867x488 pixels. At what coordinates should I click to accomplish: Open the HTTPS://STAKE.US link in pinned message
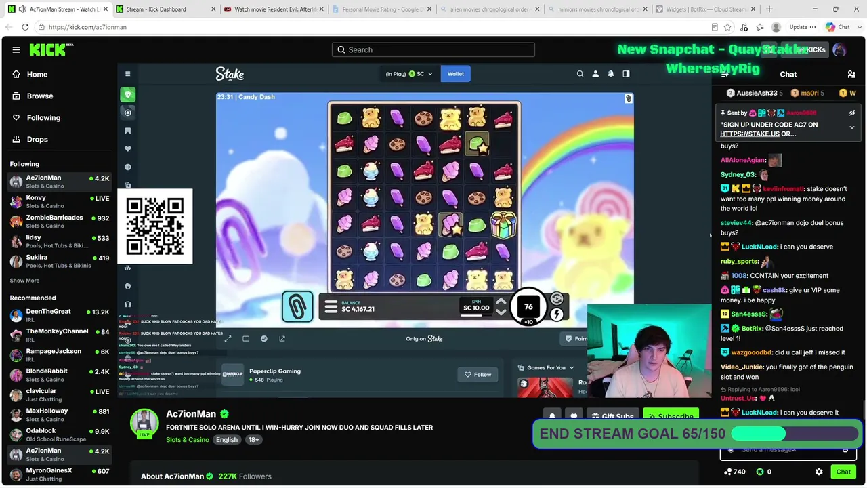pyautogui.click(x=749, y=134)
